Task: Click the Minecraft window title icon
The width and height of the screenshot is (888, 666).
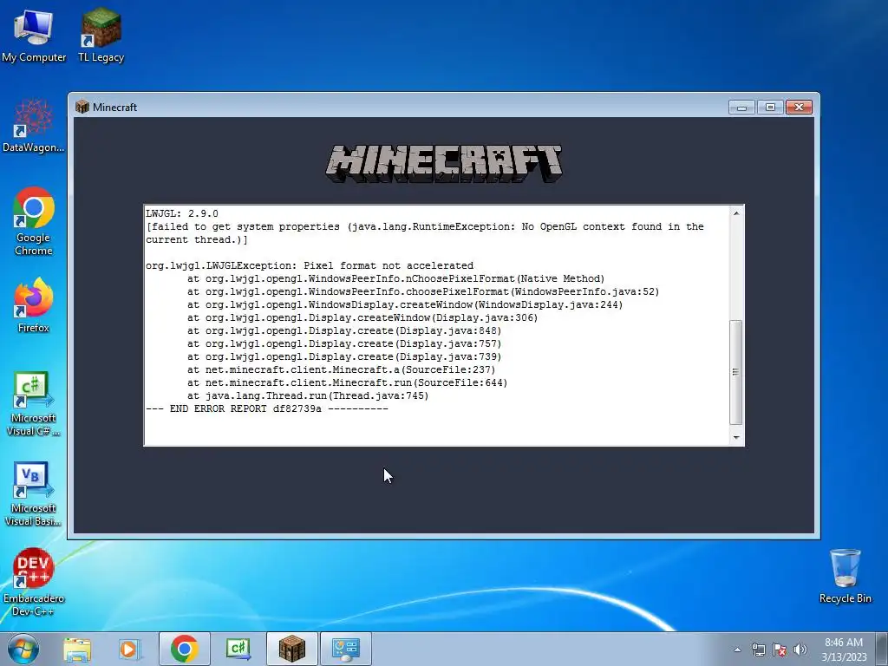Action: 82,107
